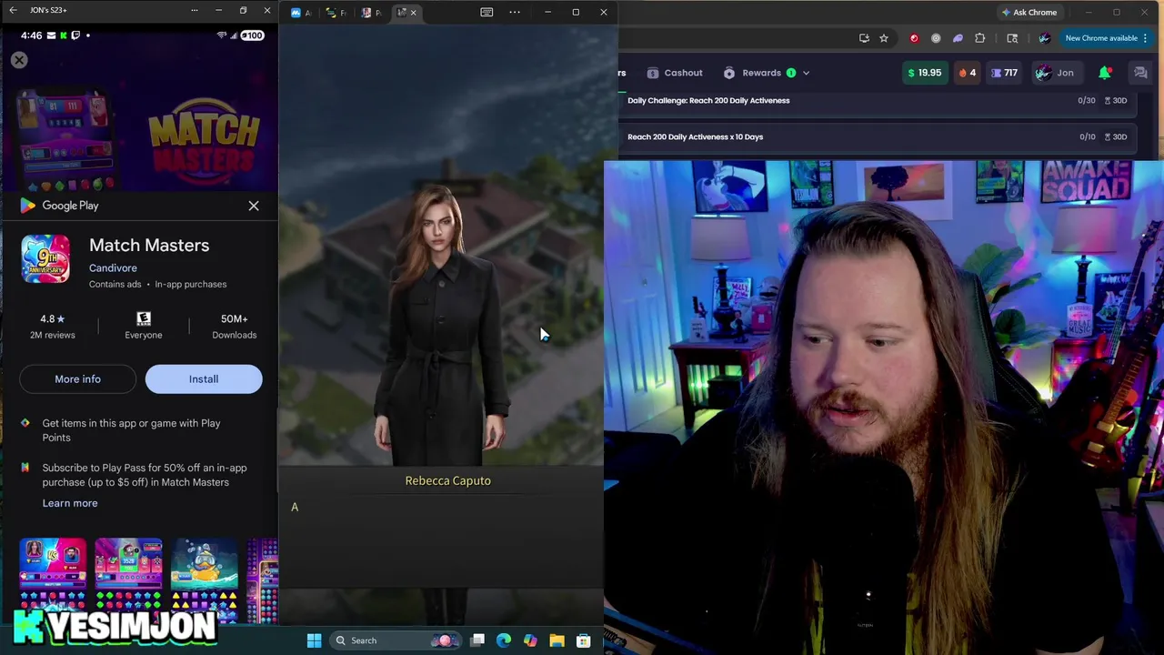Open notifications with the green bell
The image size is (1164, 655).
(1105, 73)
